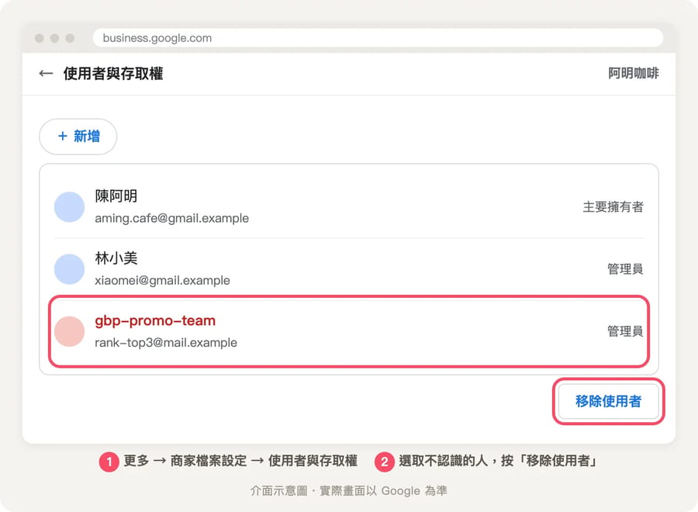Click 管理員 role for 林小美
Image resolution: width=698 pixels, height=512 pixels.
coord(625,269)
